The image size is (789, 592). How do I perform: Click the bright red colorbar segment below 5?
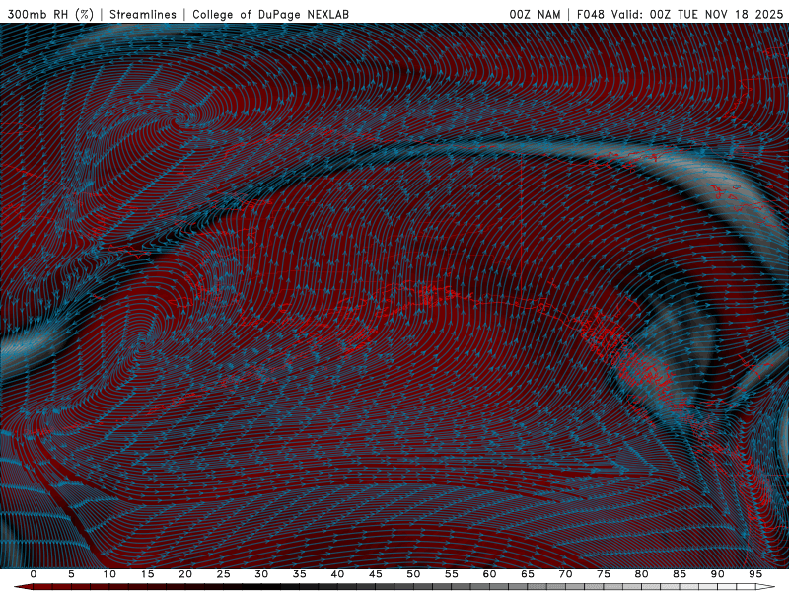pyautogui.click(x=62, y=587)
